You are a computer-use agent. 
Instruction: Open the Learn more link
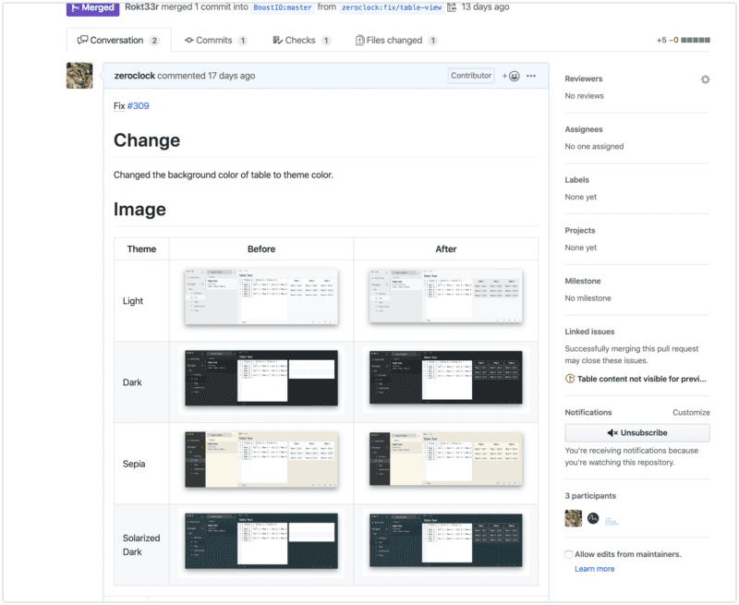click(594, 569)
